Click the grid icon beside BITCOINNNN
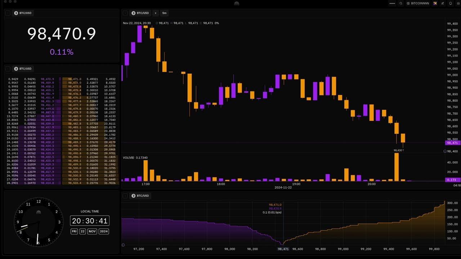Viewport: 461px width, 259px height. click(x=408, y=4)
